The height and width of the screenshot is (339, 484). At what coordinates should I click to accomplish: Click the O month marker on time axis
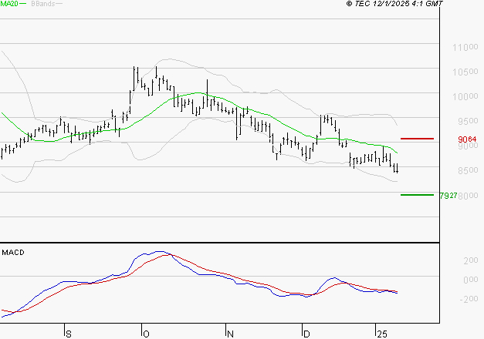[x=147, y=334]
